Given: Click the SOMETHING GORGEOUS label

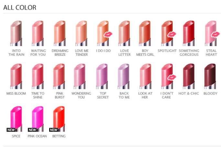Looking at the screenshot, I should [189, 53].
